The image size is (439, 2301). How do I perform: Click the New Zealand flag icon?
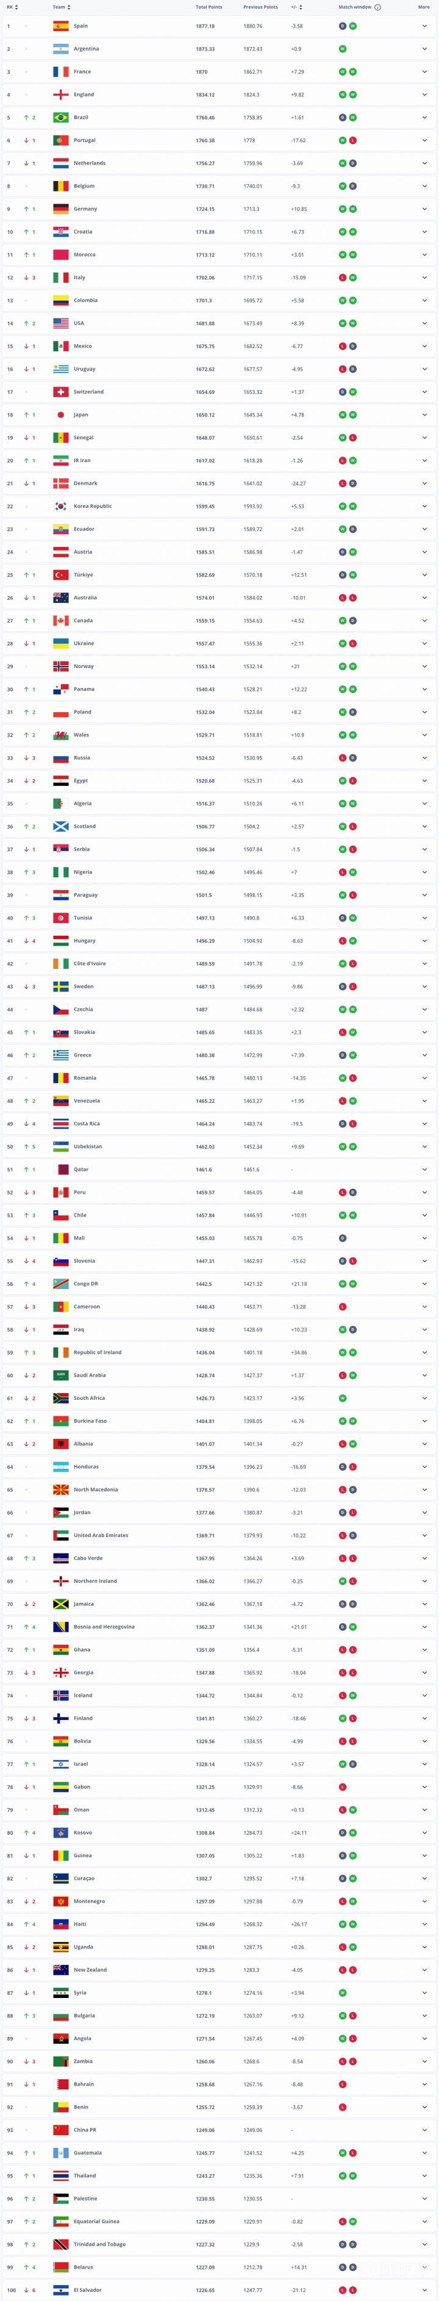61,1969
